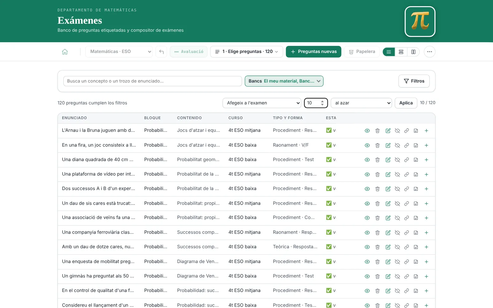Click the pi logo in the header
493x308 pixels.
[x=420, y=22]
